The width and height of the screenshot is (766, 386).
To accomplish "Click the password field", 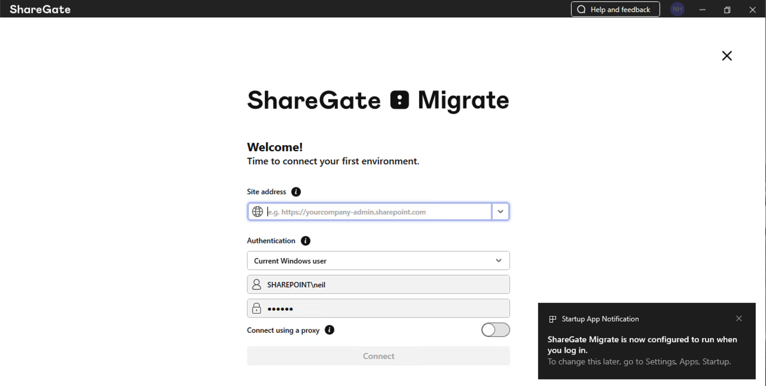I will 379,308.
